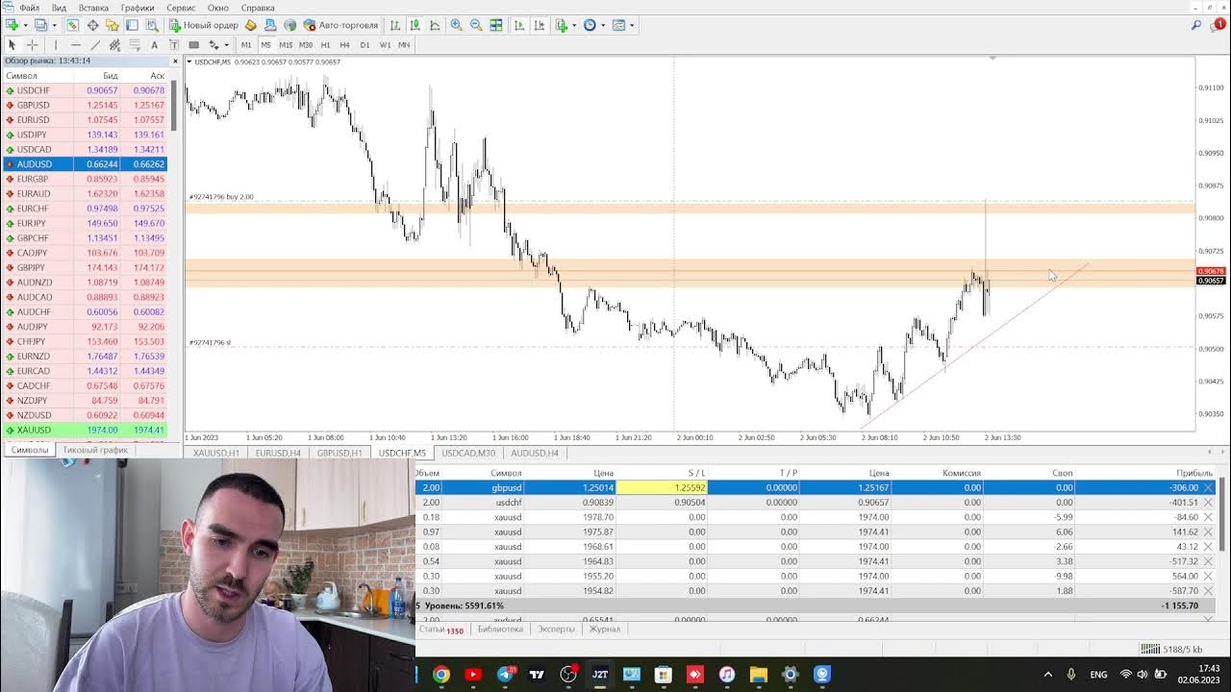The image size is (1231, 692).
Task: Open the indicators list icon
Action: 563,25
